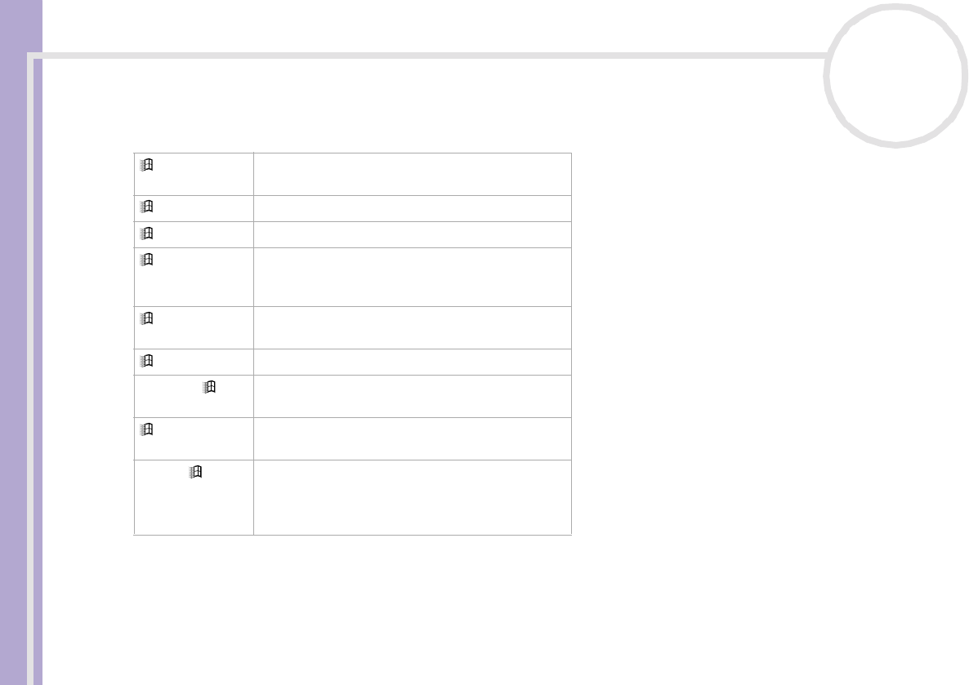The width and height of the screenshot is (969, 685).
Task: Click the indented Windows logo in the last row
Action: click(195, 473)
